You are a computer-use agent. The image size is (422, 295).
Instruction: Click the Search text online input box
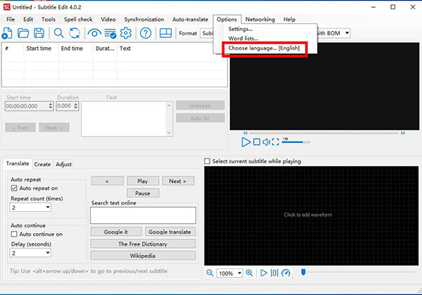(143, 215)
